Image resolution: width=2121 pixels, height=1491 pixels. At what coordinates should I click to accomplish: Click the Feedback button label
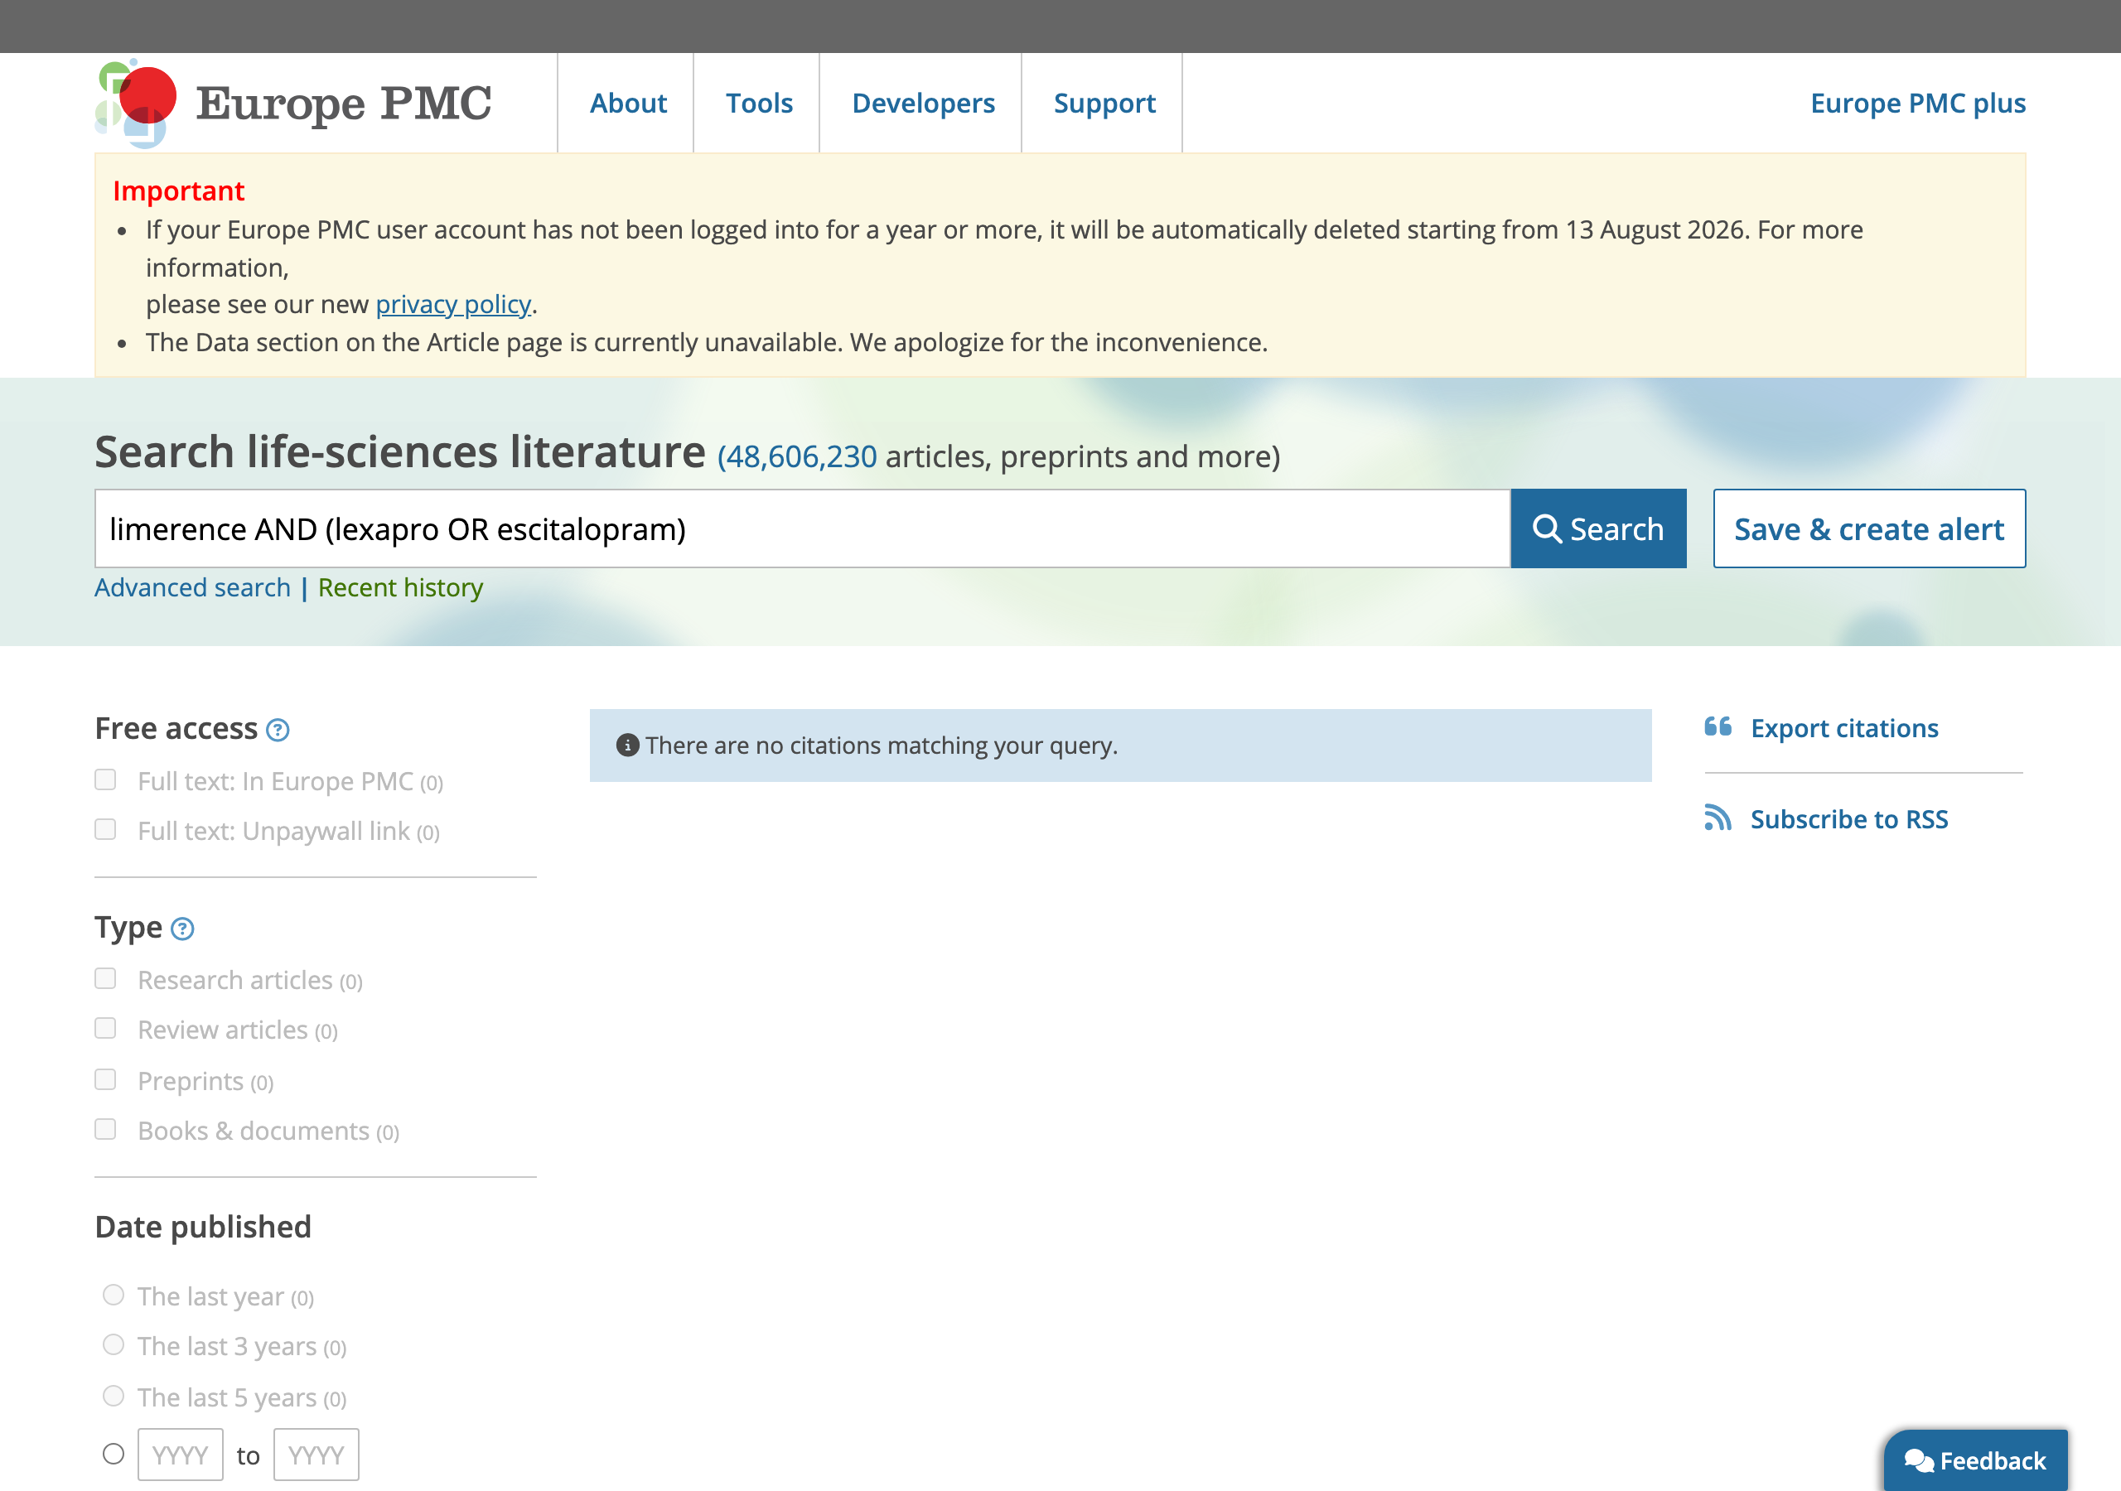1993,1460
